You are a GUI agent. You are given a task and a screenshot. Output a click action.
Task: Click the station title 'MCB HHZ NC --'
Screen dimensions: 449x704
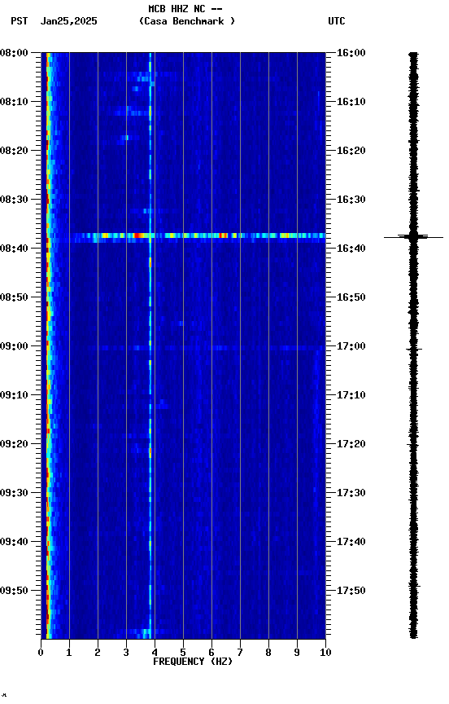(185, 9)
